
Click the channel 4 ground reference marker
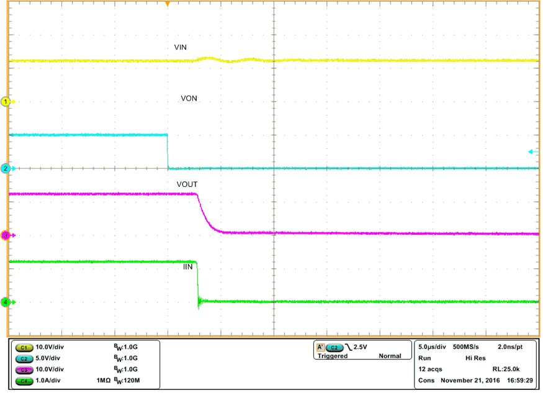pos(6,302)
